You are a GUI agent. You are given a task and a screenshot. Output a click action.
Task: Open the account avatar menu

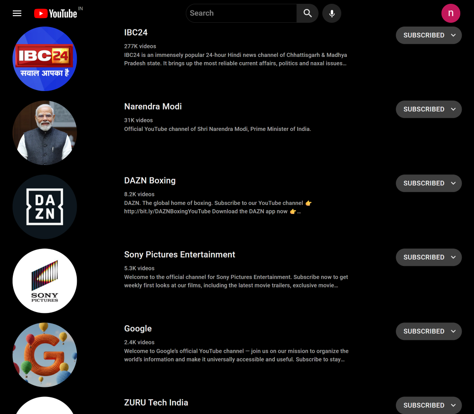point(450,13)
